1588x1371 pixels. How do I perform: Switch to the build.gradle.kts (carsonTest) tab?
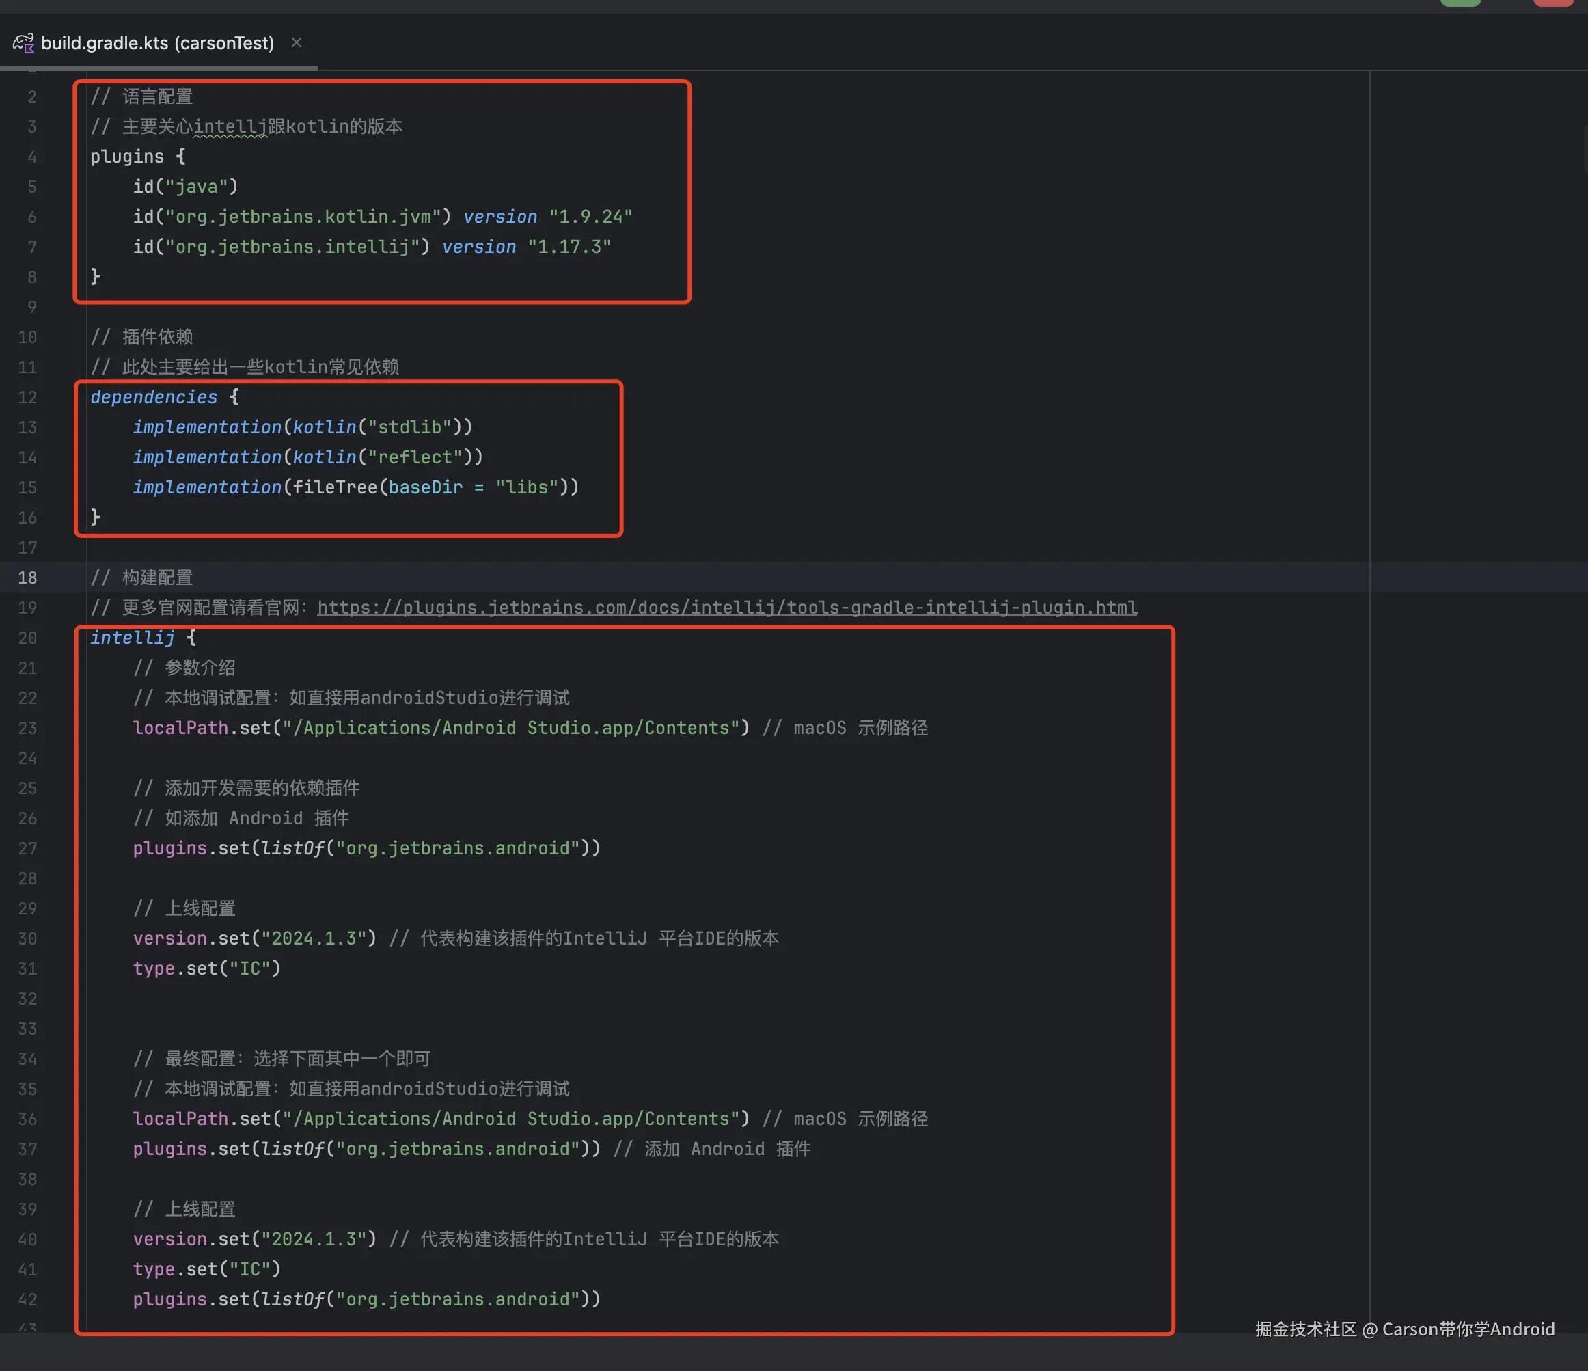157,43
